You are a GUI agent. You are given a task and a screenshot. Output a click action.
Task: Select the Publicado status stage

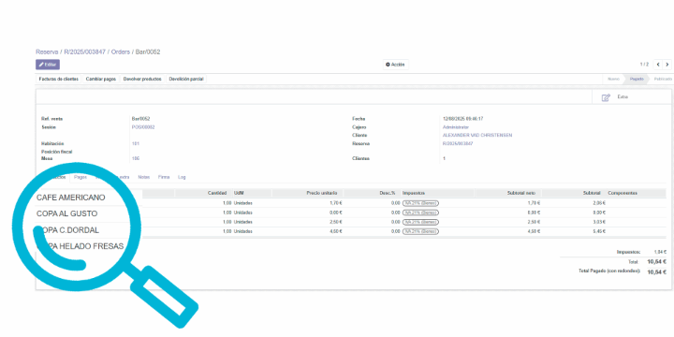tap(663, 79)
